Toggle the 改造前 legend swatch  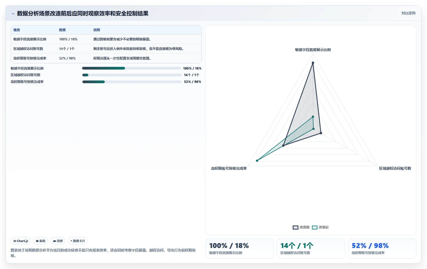[295, 227]
